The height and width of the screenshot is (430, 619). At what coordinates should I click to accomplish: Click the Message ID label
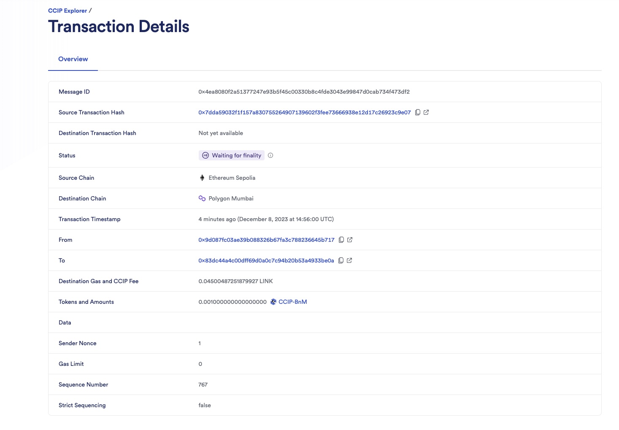point(74,92)
